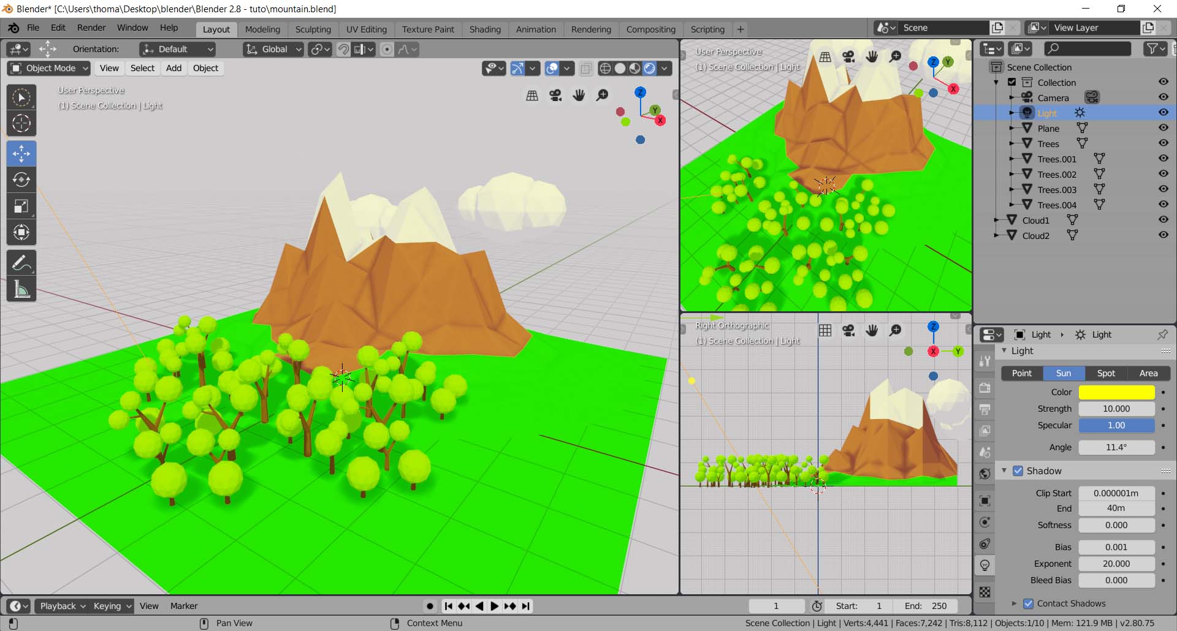Open the Render menu
The height and width of the screenshot is (631, 1177).
(x=91, y=28)
